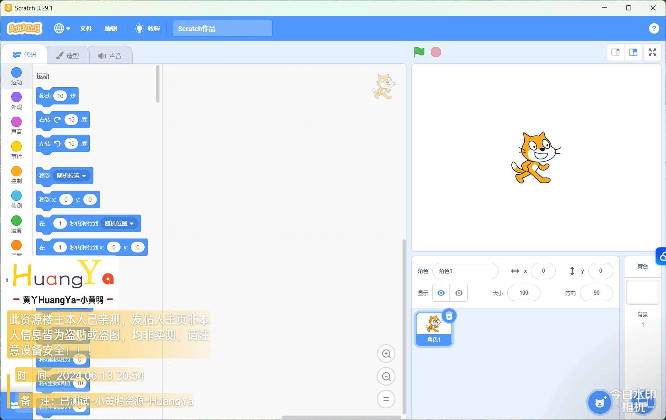Expand 随机位置 dropdown in 移到 block

[x=72, y=176]
